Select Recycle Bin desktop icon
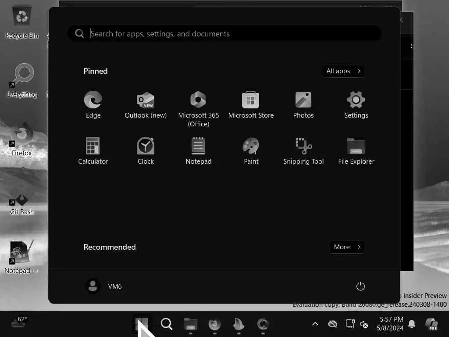This screenshot has height=337, width=449. 22,22
